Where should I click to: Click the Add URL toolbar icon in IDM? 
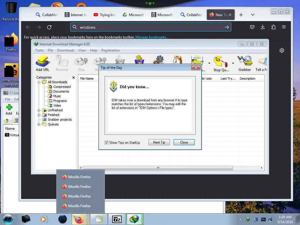[x=42, y=63]
